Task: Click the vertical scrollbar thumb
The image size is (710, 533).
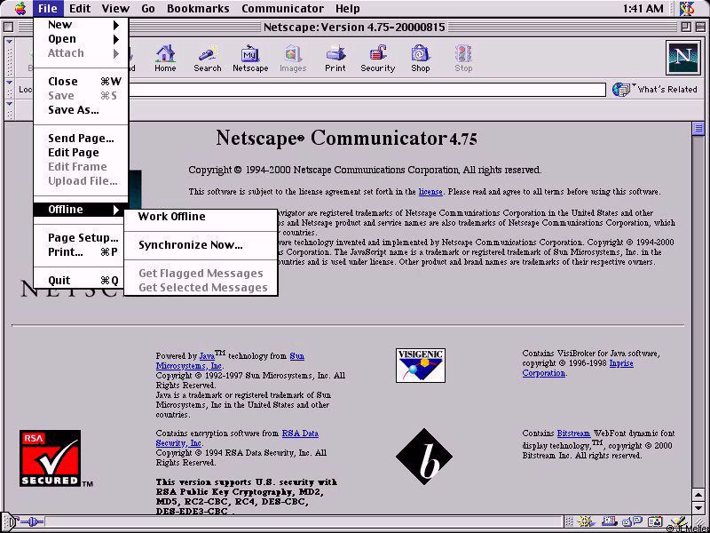Action: [x=698, y=129]
